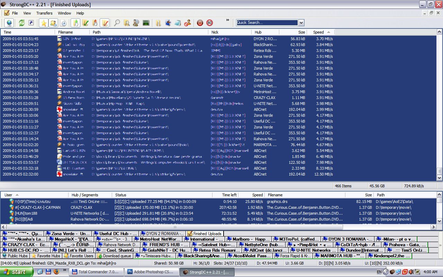Open Network Statistics monitor icon
Image resolution: width=443 pixels, height=277 pixels.
[146, 23]
